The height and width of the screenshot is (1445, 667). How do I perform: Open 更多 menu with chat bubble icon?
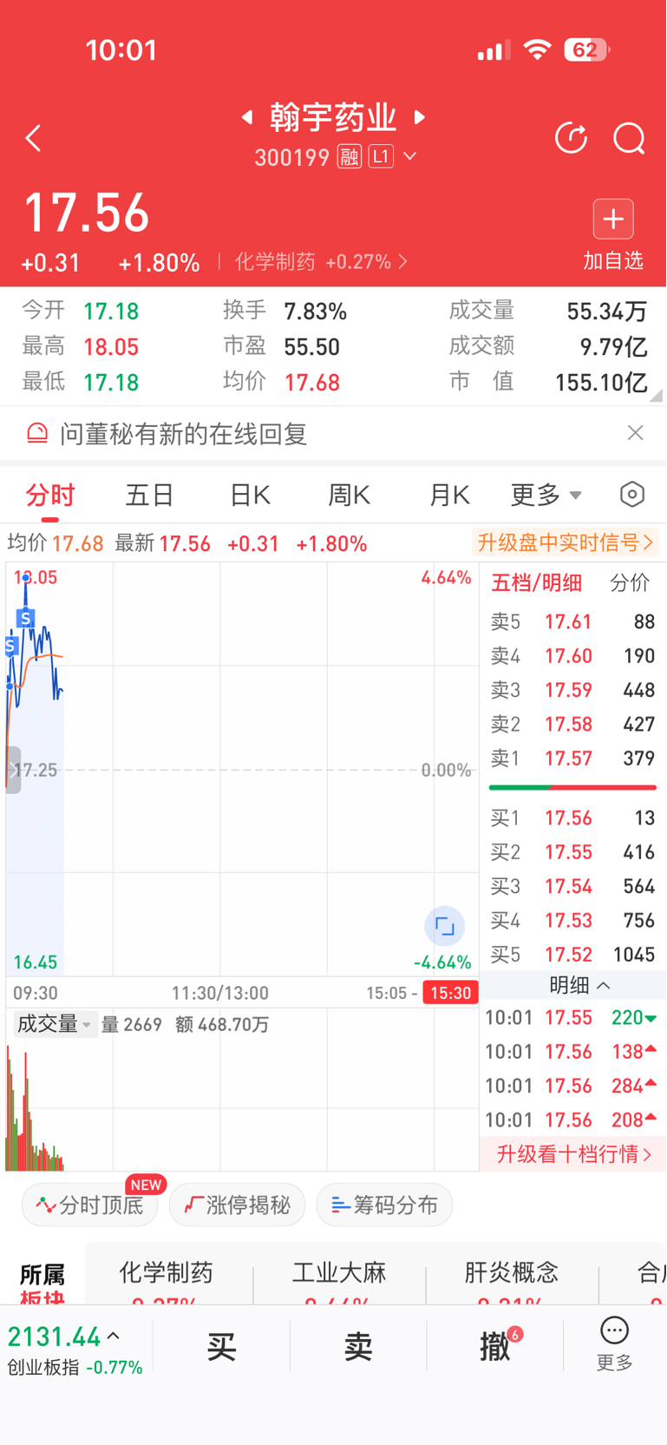pos(614,1344)
